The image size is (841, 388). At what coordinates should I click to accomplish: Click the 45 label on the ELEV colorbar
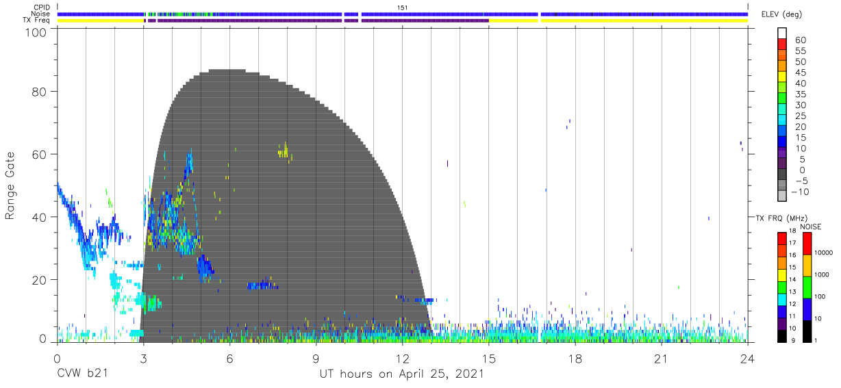coord(801,73)
